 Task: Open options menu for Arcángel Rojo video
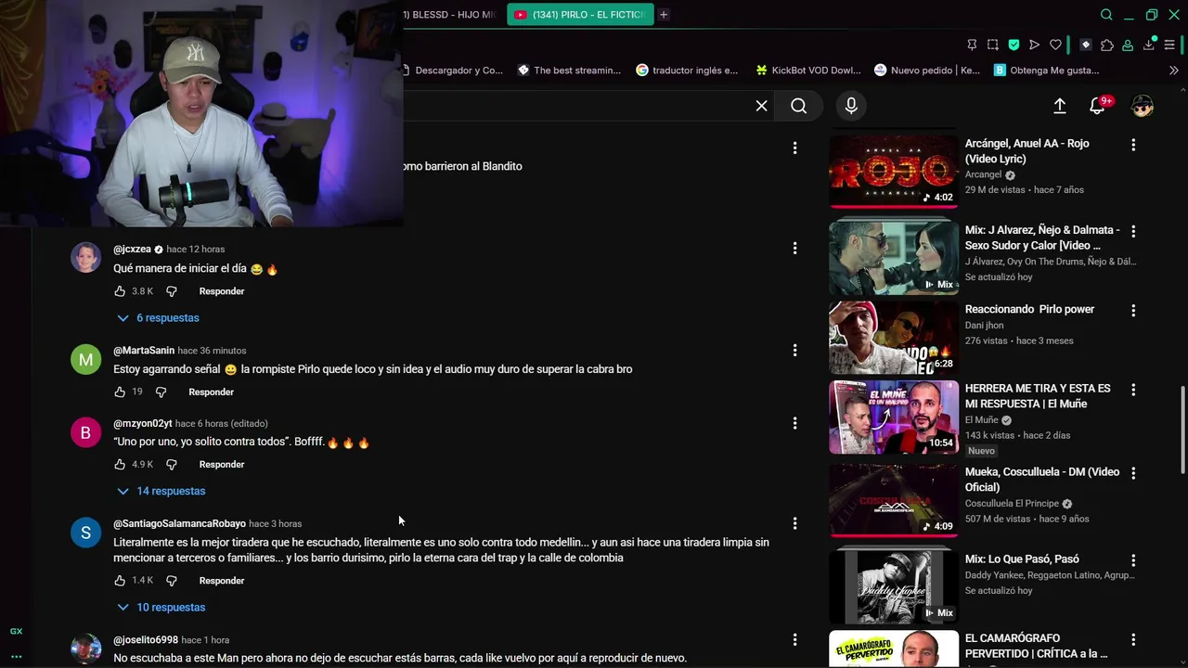point(1132,145)
